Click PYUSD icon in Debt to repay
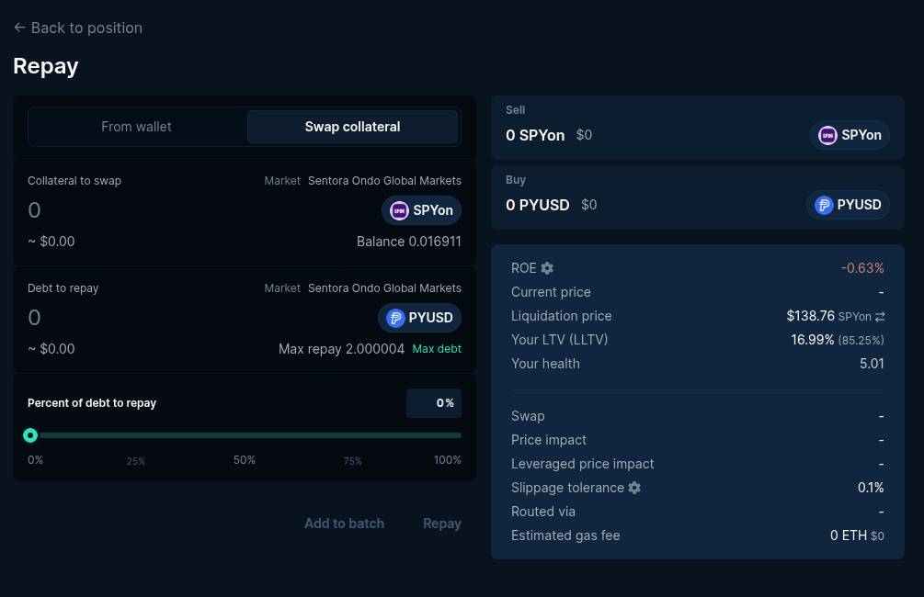This screenshot has width=924, height=597. pyautogui.click(x=395, y=318)
